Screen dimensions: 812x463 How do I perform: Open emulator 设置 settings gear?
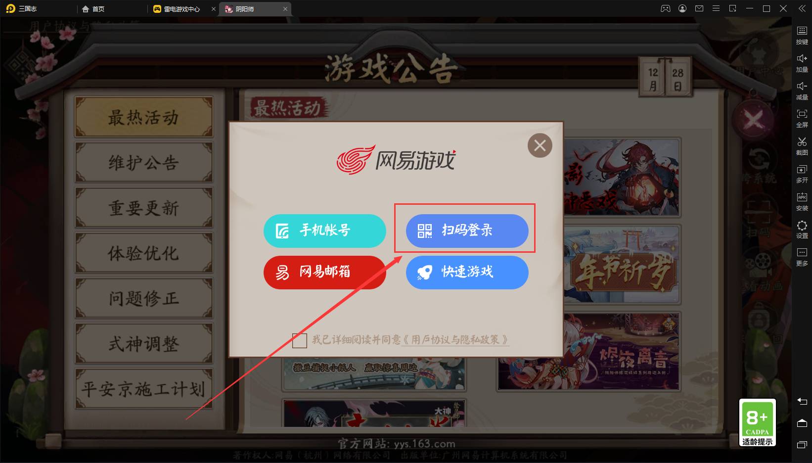[802, 229]
